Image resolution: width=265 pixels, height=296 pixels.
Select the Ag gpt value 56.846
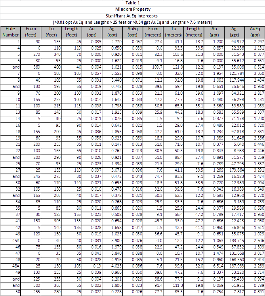238,227
